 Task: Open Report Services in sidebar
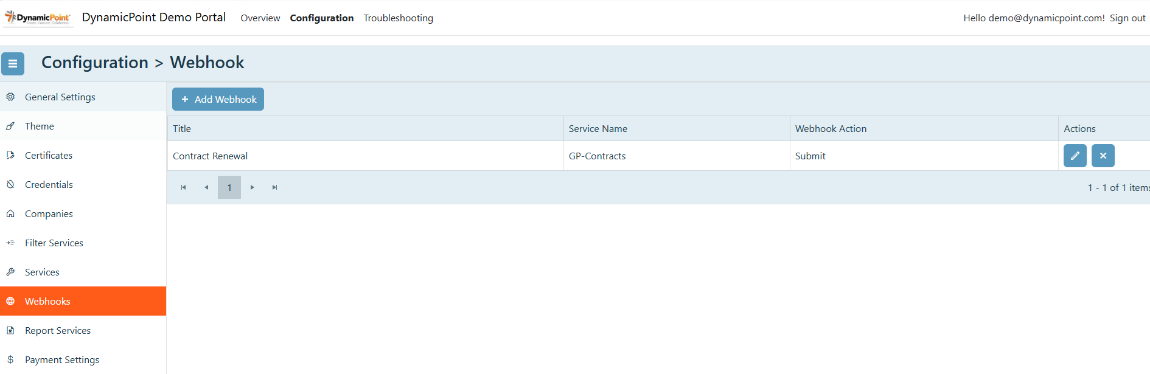pos(83,330)
